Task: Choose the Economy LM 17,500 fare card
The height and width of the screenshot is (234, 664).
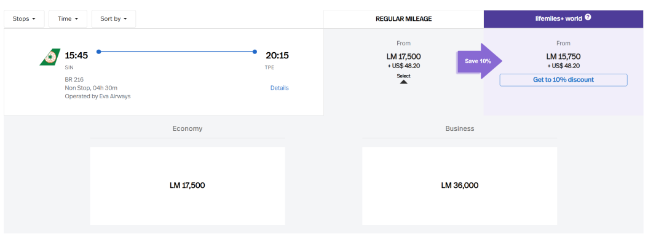Action: tap(187, 185)
